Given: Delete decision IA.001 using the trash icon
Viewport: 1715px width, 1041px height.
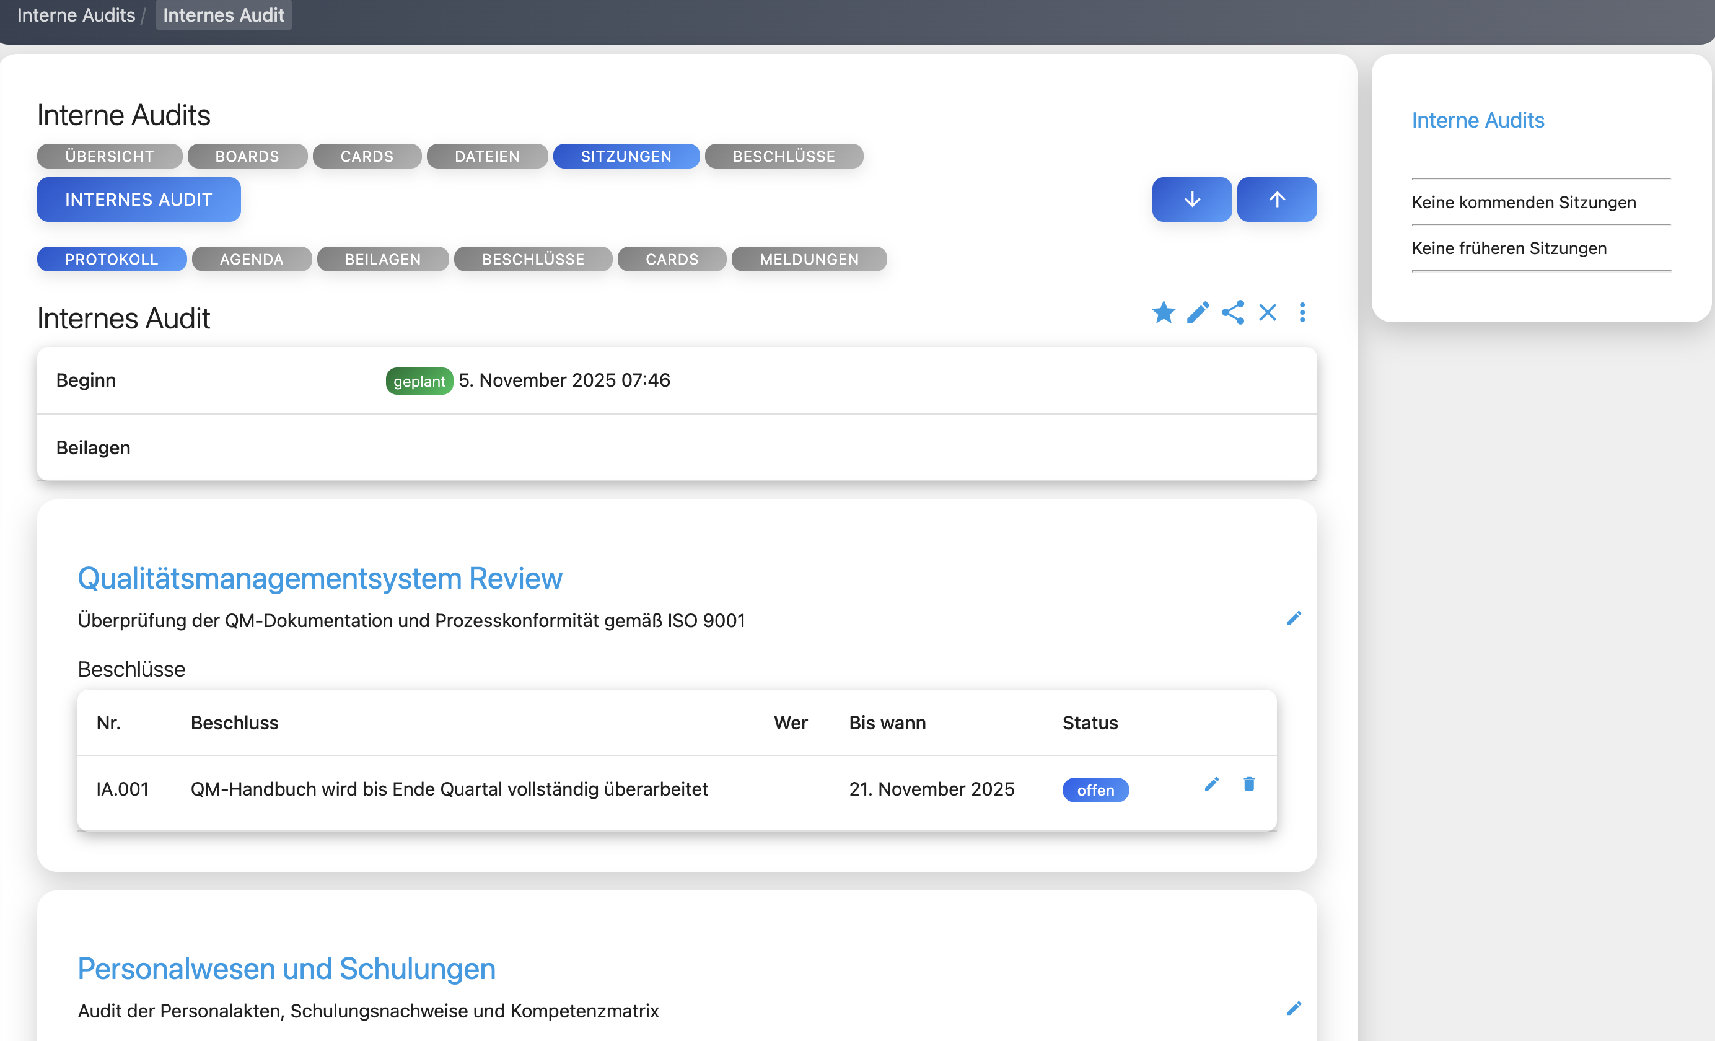Looking at the screenshot, I should click(x=1248, y=784).
